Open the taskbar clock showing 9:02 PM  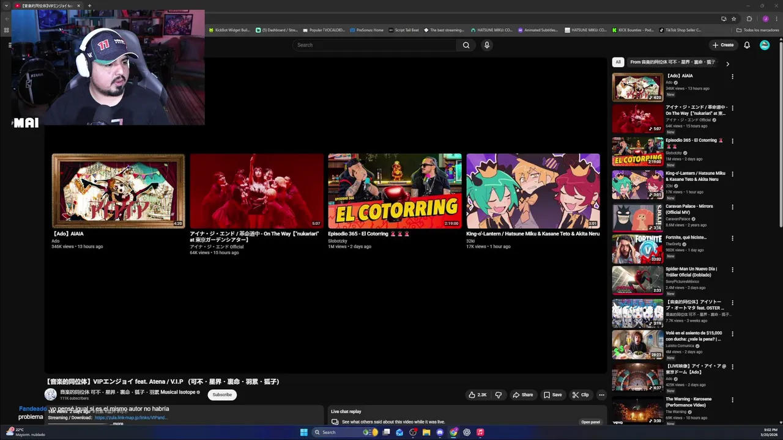coord(770,433)
